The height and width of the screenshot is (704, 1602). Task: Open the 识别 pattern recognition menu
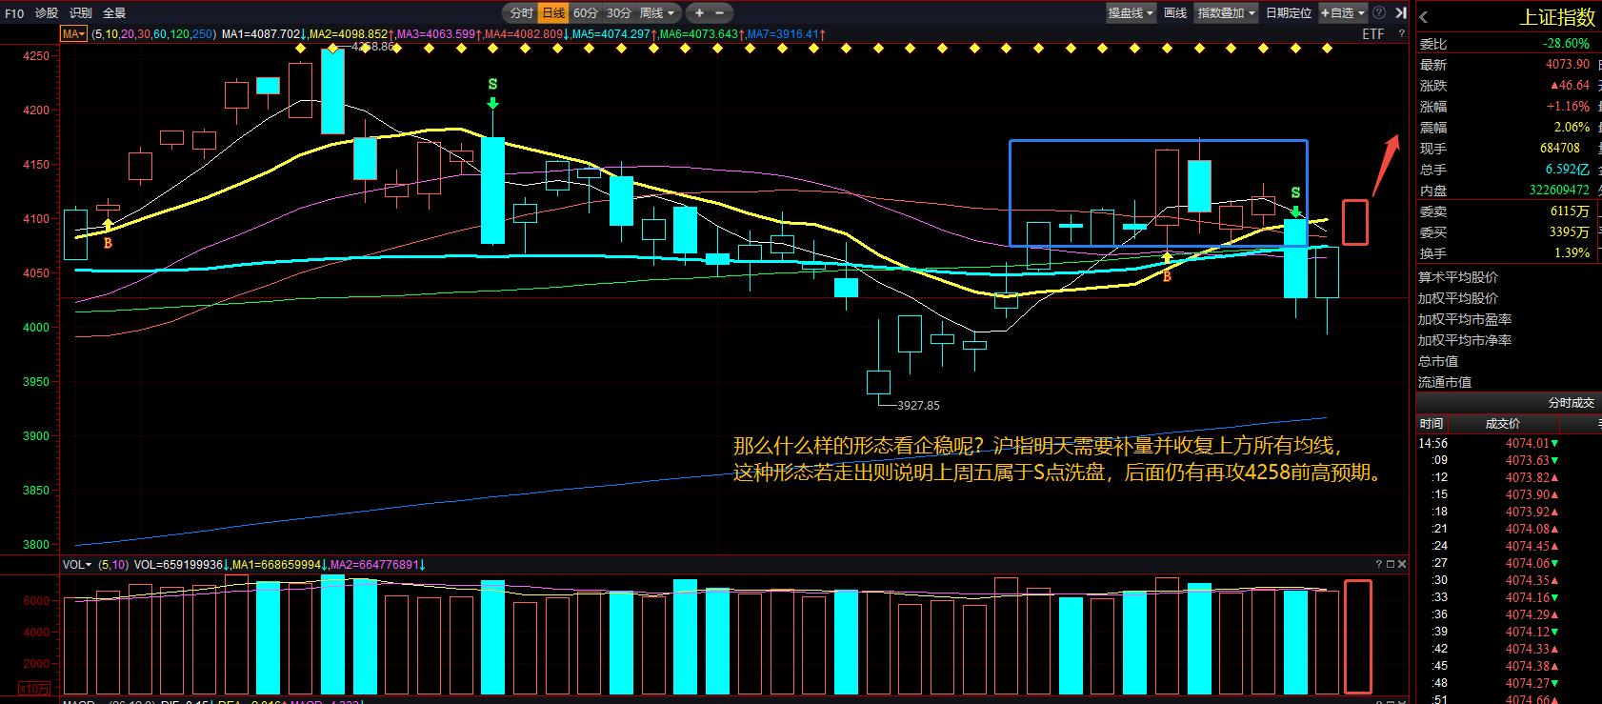click(81, 13)
